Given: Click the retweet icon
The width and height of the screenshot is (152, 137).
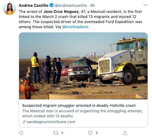Looking at the screenshot, I should pyautogui.click(x=56, y=133).
